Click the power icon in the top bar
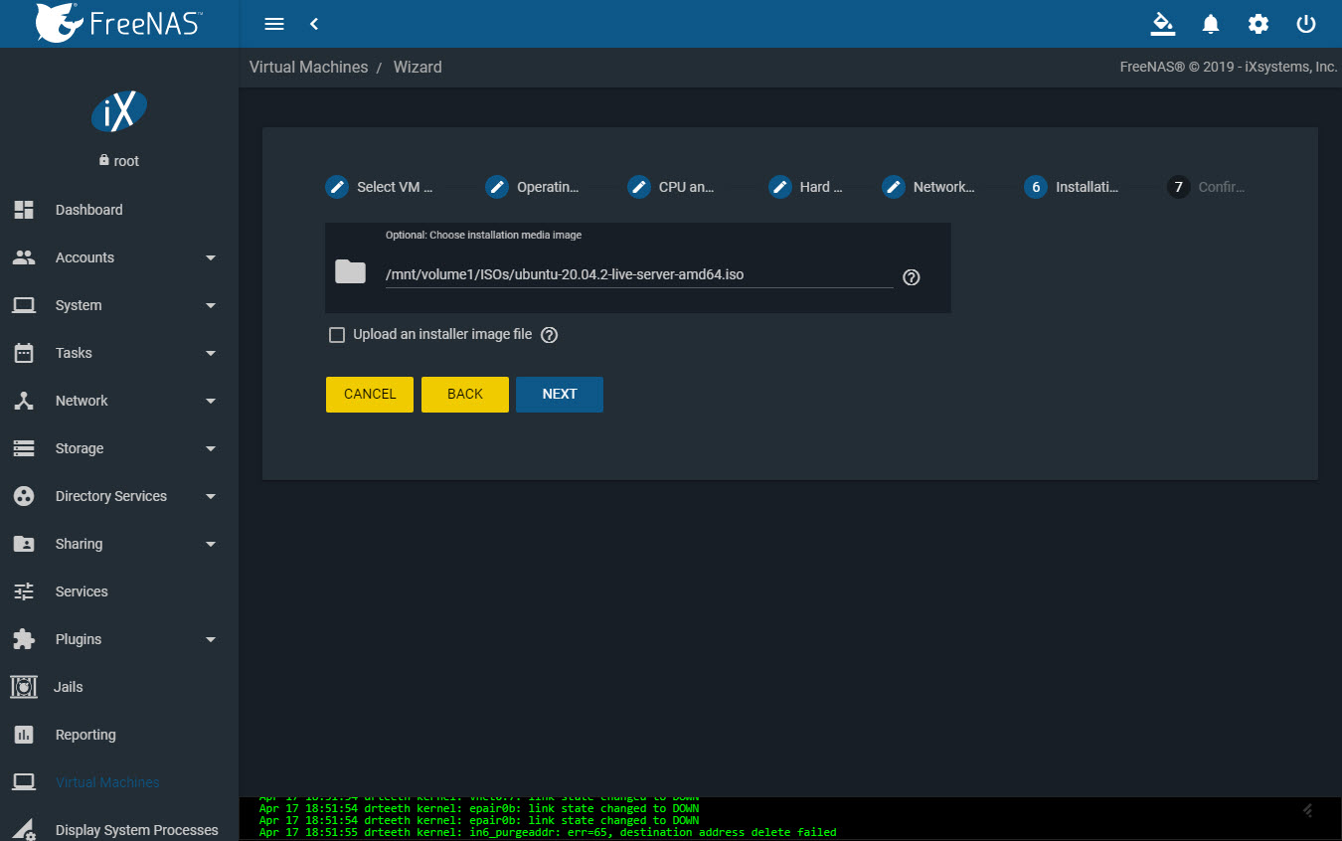The height and width of the screenshot is (841, 1342). coord(1306,24)
